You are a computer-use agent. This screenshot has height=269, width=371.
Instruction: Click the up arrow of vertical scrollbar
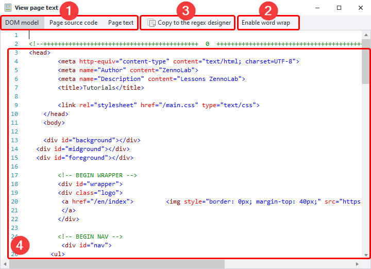tap(366, 35)
